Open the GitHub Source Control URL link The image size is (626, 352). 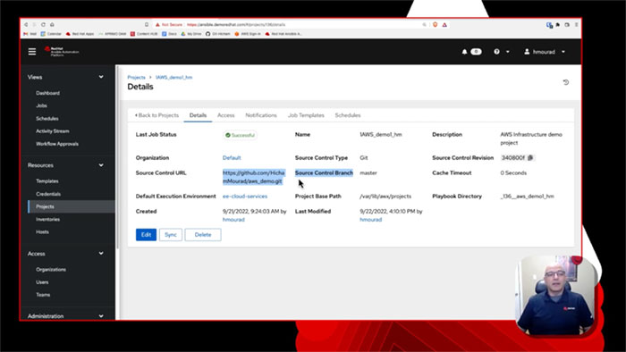[x=253, y=177]
